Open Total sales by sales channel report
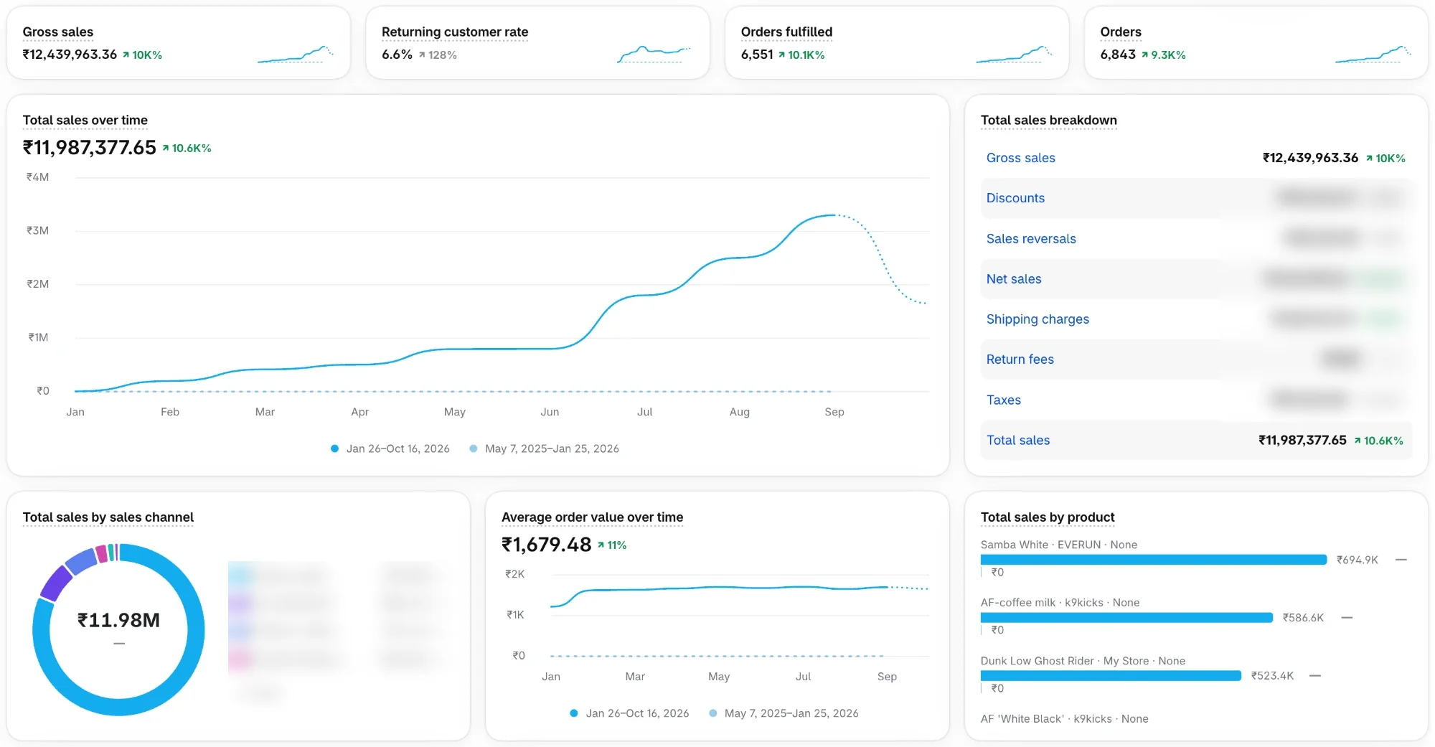 [x=108, y=517]
